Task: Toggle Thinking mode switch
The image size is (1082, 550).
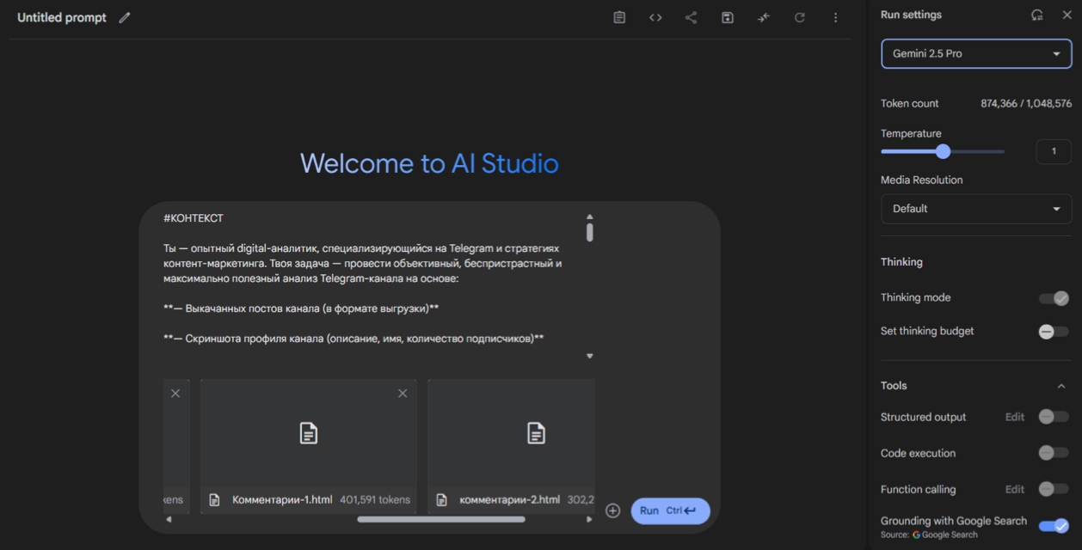Action: [1054, 298]
